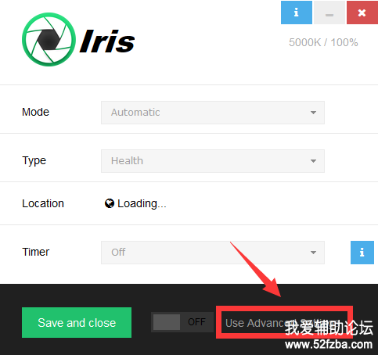This screenshot has height=355, width=378.
Task: Click the Iris aperture logo icon
Action: click(49, 39)
